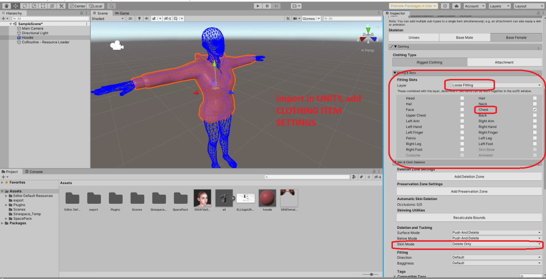
Task: Open the Skin Mode dropdown
Action: click(496, 244)
